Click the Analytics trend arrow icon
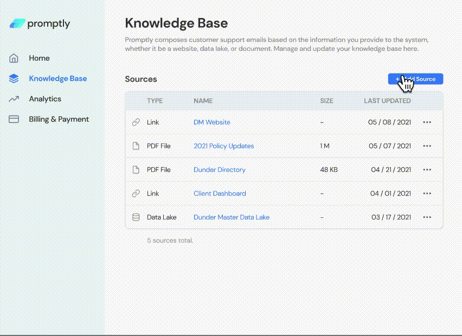The image size is (462, 336). point(14,99)
